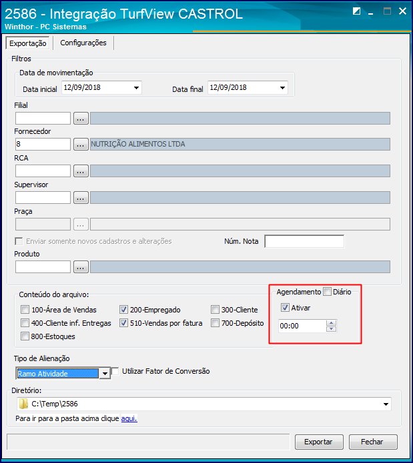Click the Data final 12/09/2018 text

click(228, 87)
